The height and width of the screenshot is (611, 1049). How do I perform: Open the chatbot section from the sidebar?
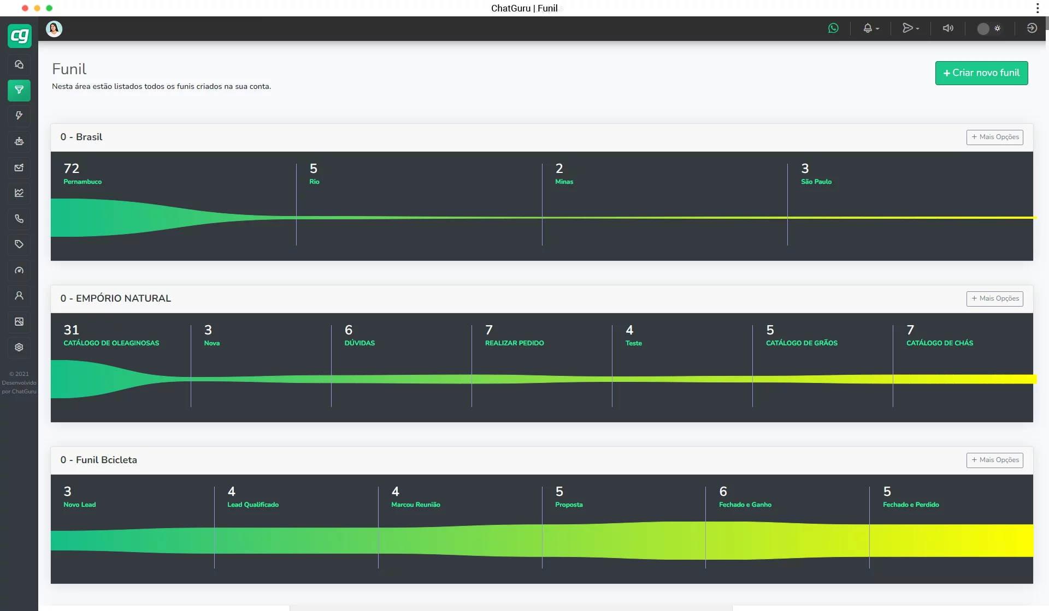[19, 141]
